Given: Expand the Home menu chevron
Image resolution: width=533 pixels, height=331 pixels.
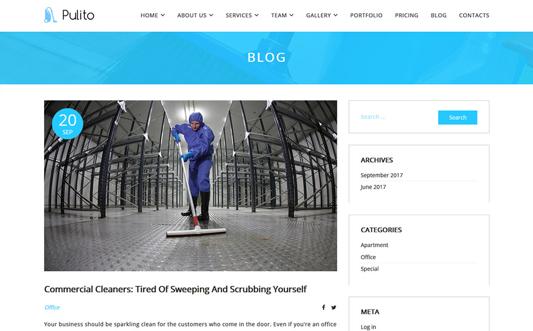Looking at the screenshot, I should [163, 15].
